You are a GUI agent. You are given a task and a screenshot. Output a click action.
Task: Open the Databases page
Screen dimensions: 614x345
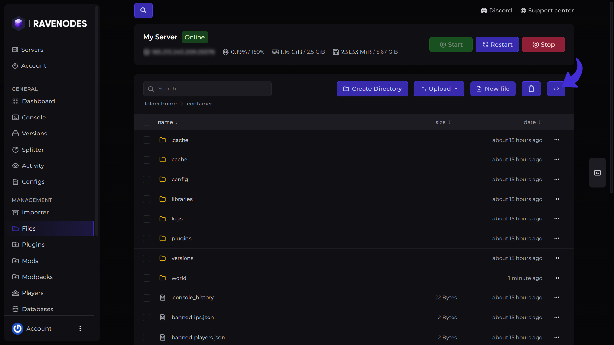(33, 309)
